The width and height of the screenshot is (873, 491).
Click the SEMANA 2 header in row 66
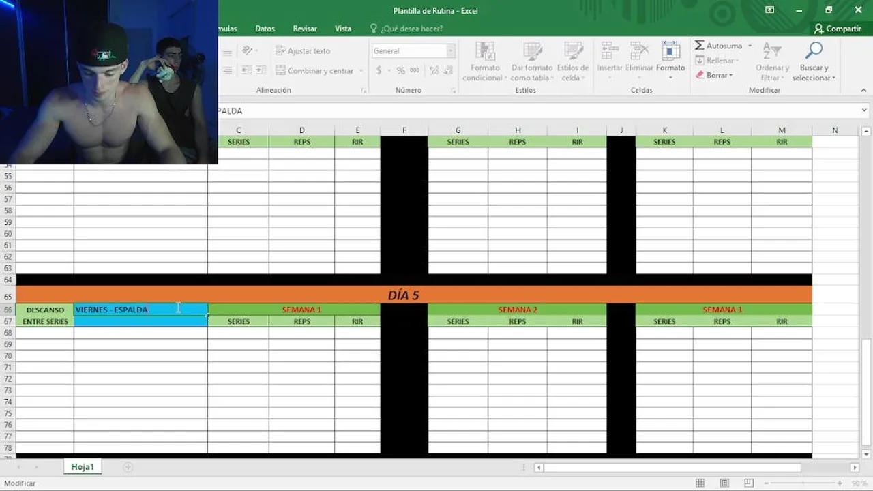tap(517, 310)
